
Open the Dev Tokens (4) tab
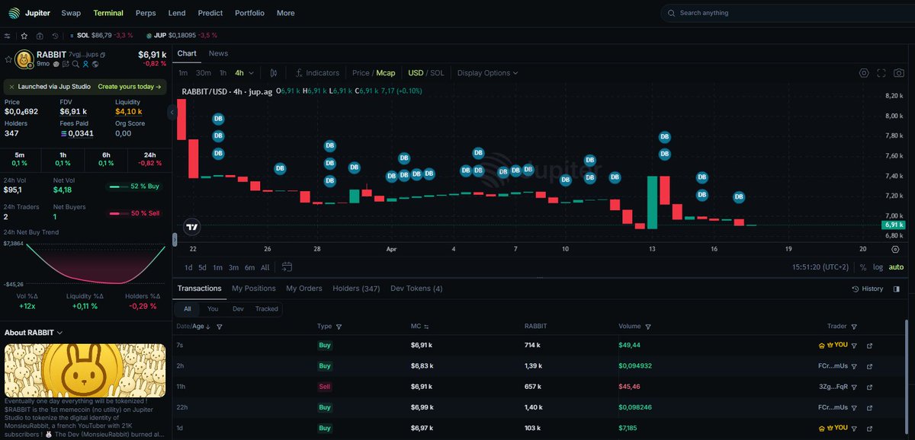coord(416,289)
